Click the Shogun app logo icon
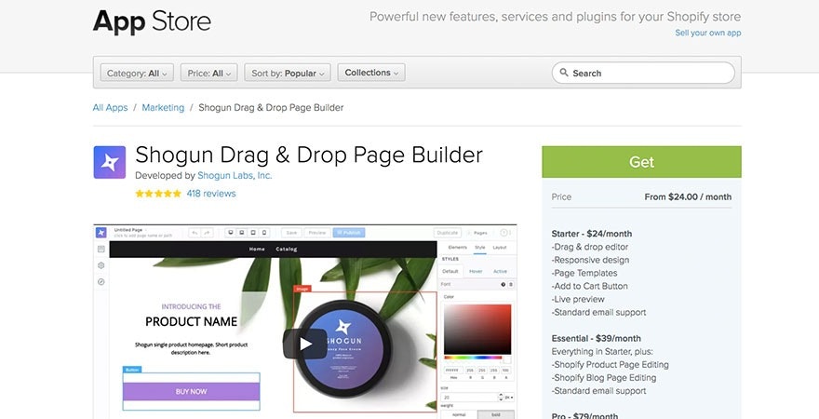This screenshot has width=819, height=419. click(x=109, y=162)
